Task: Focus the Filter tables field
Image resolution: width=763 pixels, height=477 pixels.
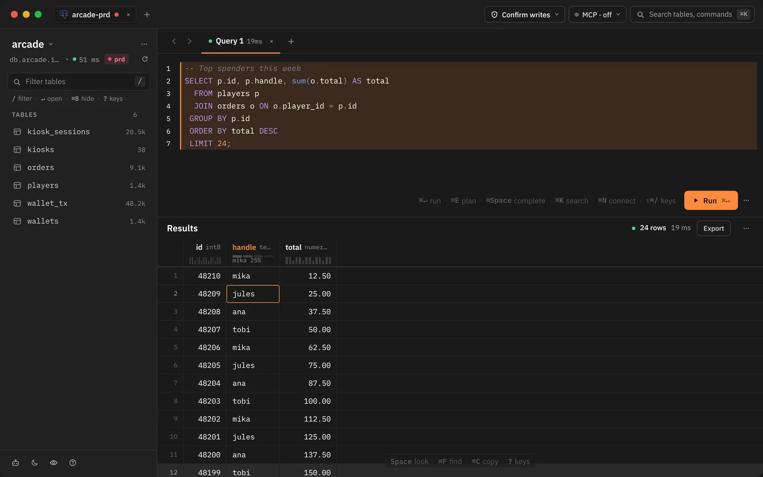Action: pos(79,82)
